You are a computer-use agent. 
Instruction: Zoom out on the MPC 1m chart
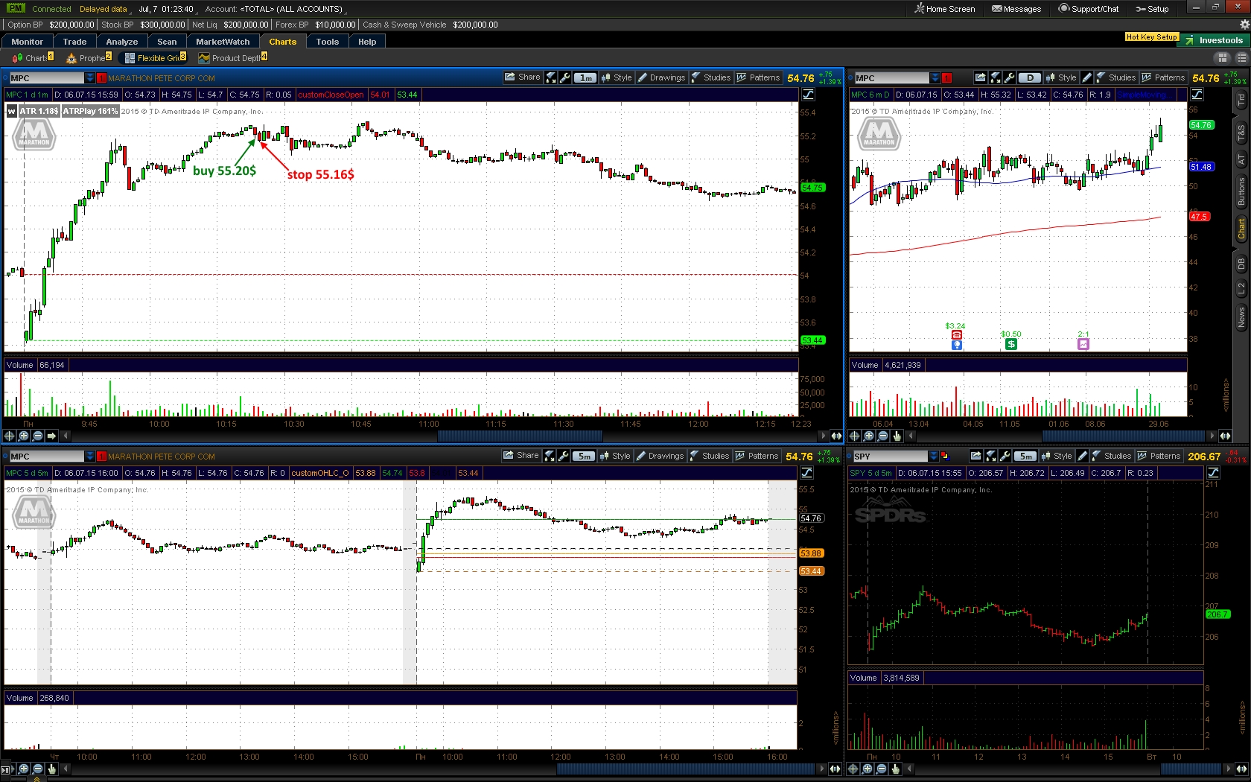(38, 436)
